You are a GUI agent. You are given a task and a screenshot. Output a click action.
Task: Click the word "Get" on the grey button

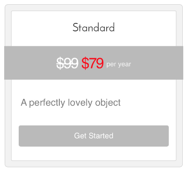coord(80,136)
